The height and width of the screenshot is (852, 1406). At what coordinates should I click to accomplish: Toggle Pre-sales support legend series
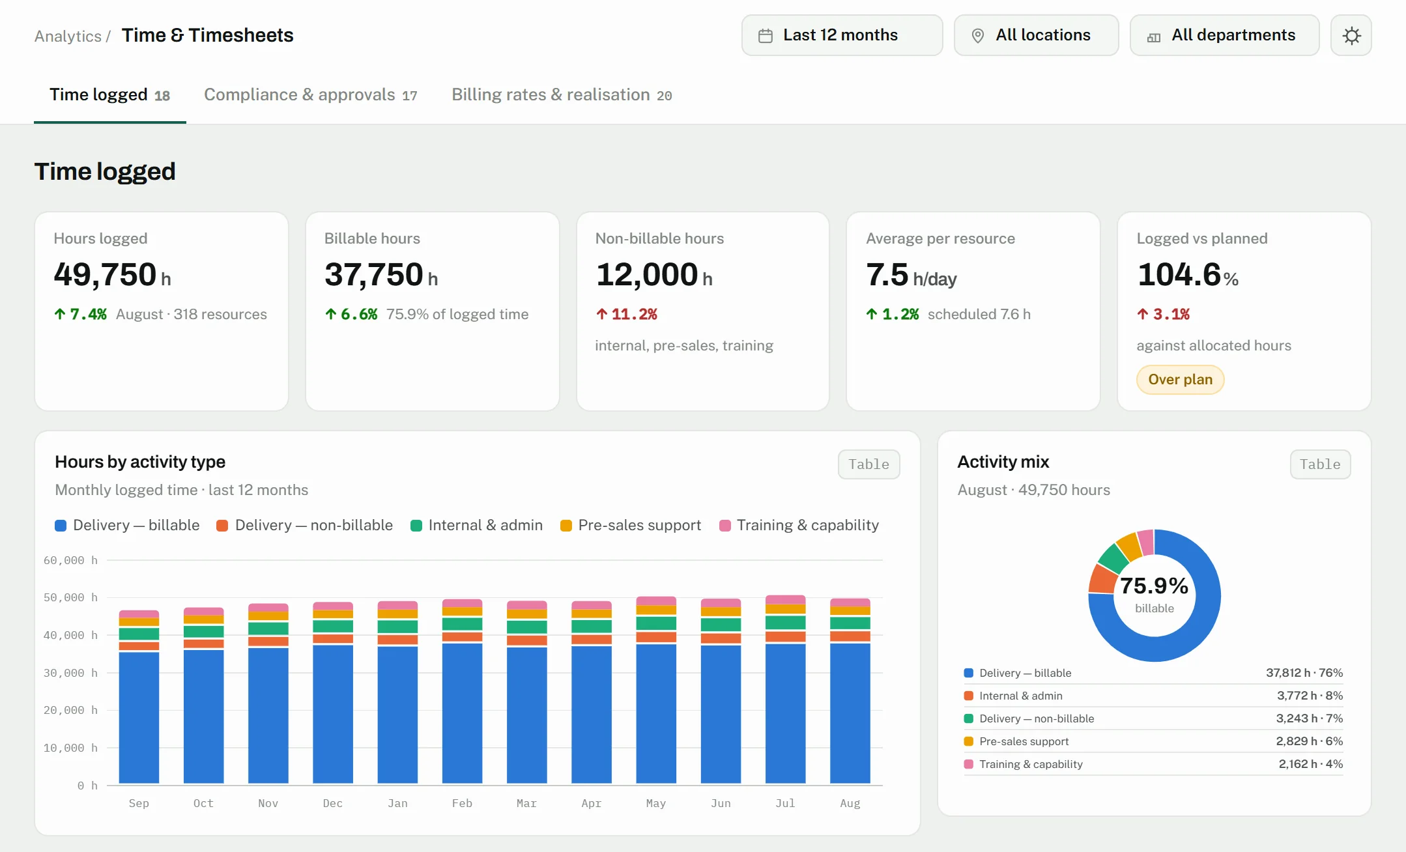pos(631,526)
